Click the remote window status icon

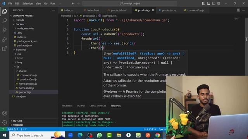(x=3, y=129)
